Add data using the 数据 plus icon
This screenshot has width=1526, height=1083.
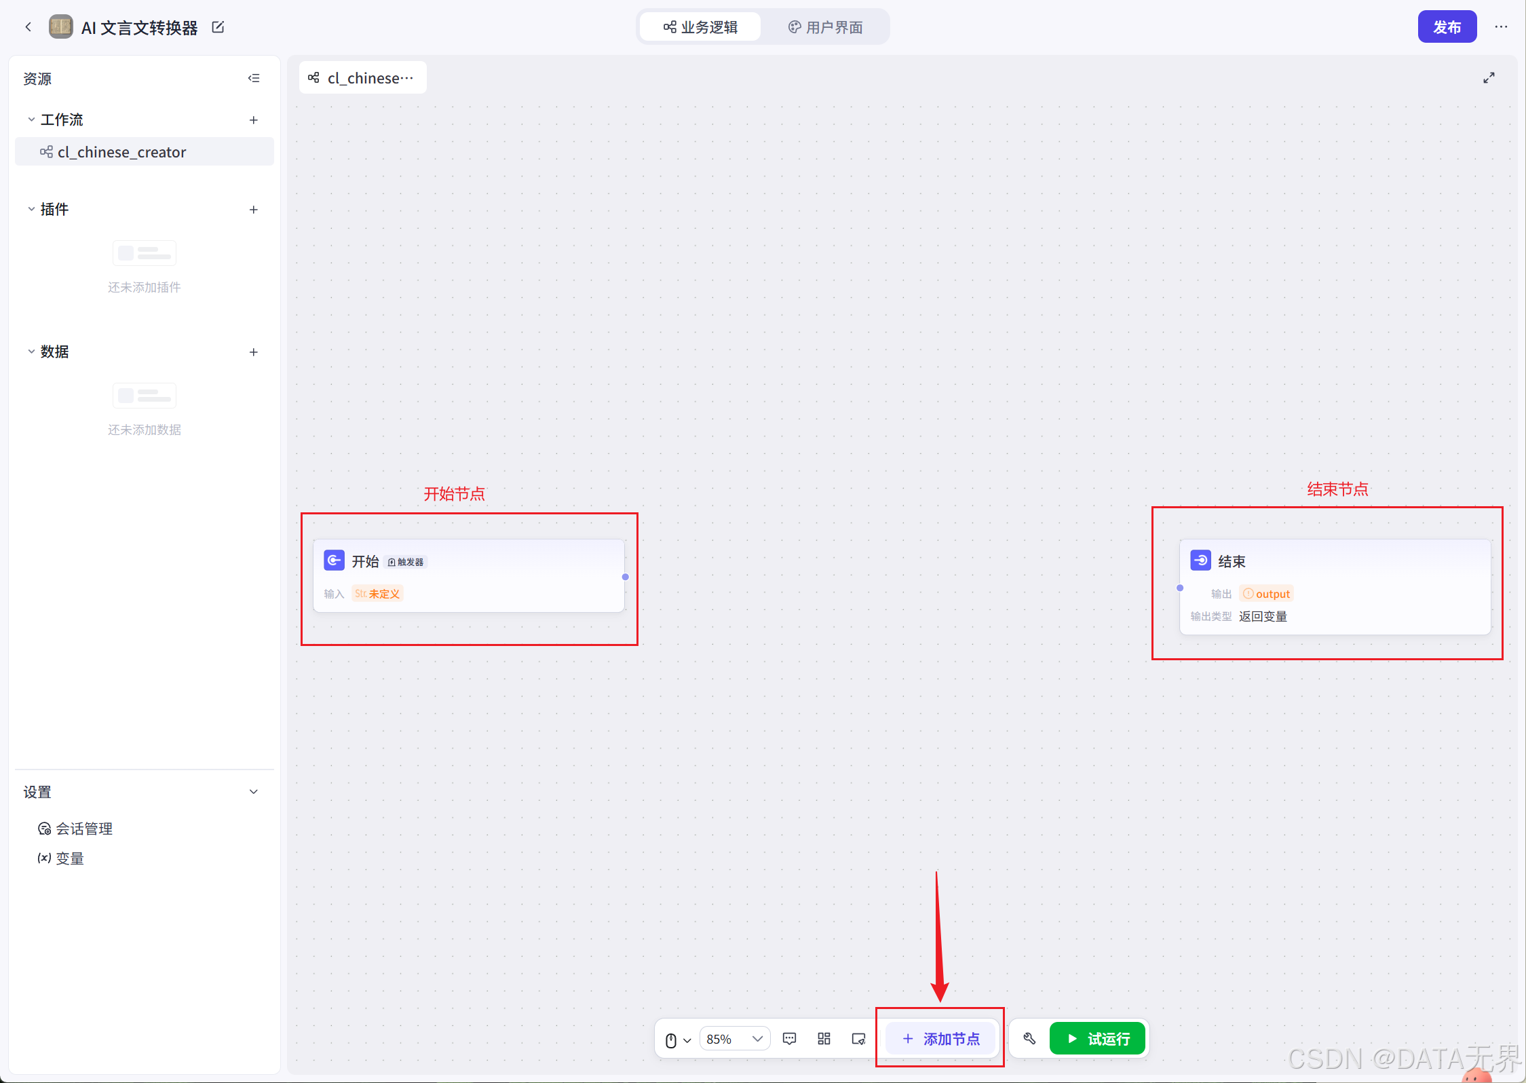tap(254, 352)
